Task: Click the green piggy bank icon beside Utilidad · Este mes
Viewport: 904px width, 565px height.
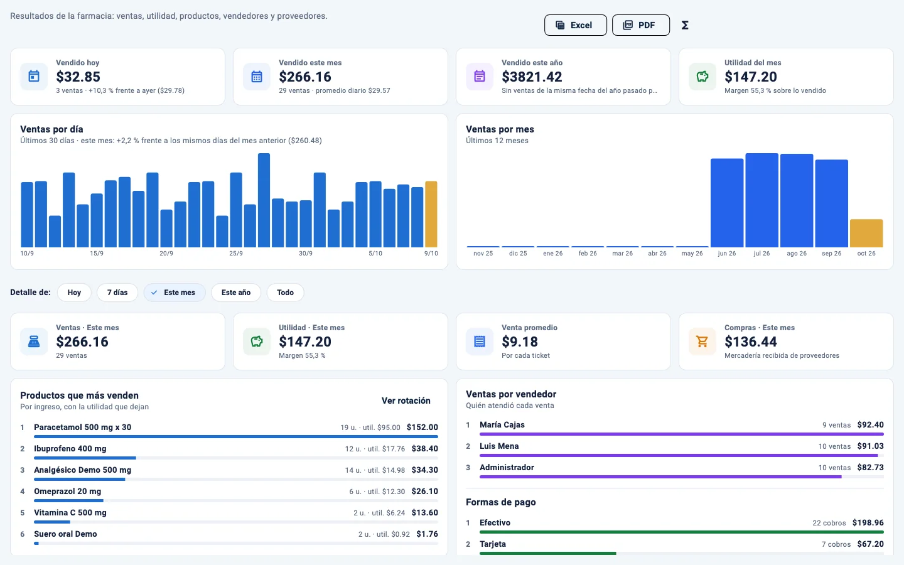Action: click(x=257, y=342)
